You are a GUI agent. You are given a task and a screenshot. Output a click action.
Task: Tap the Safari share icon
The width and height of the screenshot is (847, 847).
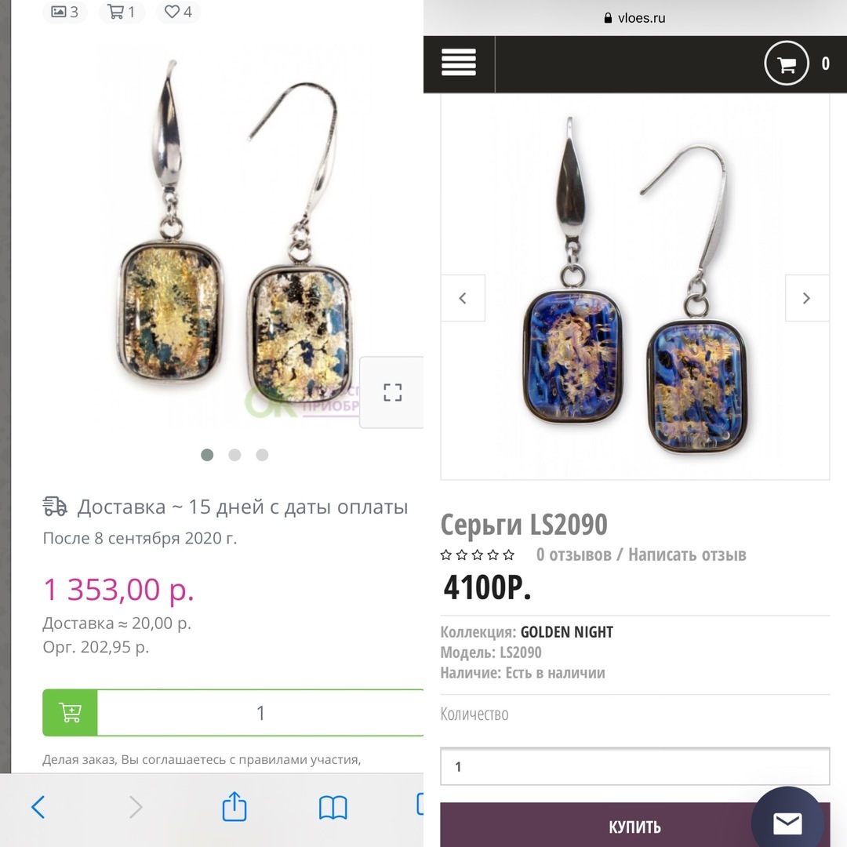[234, 807]
